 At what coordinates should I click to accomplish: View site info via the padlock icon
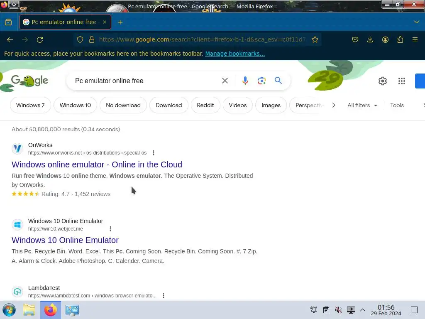(92, 39)
